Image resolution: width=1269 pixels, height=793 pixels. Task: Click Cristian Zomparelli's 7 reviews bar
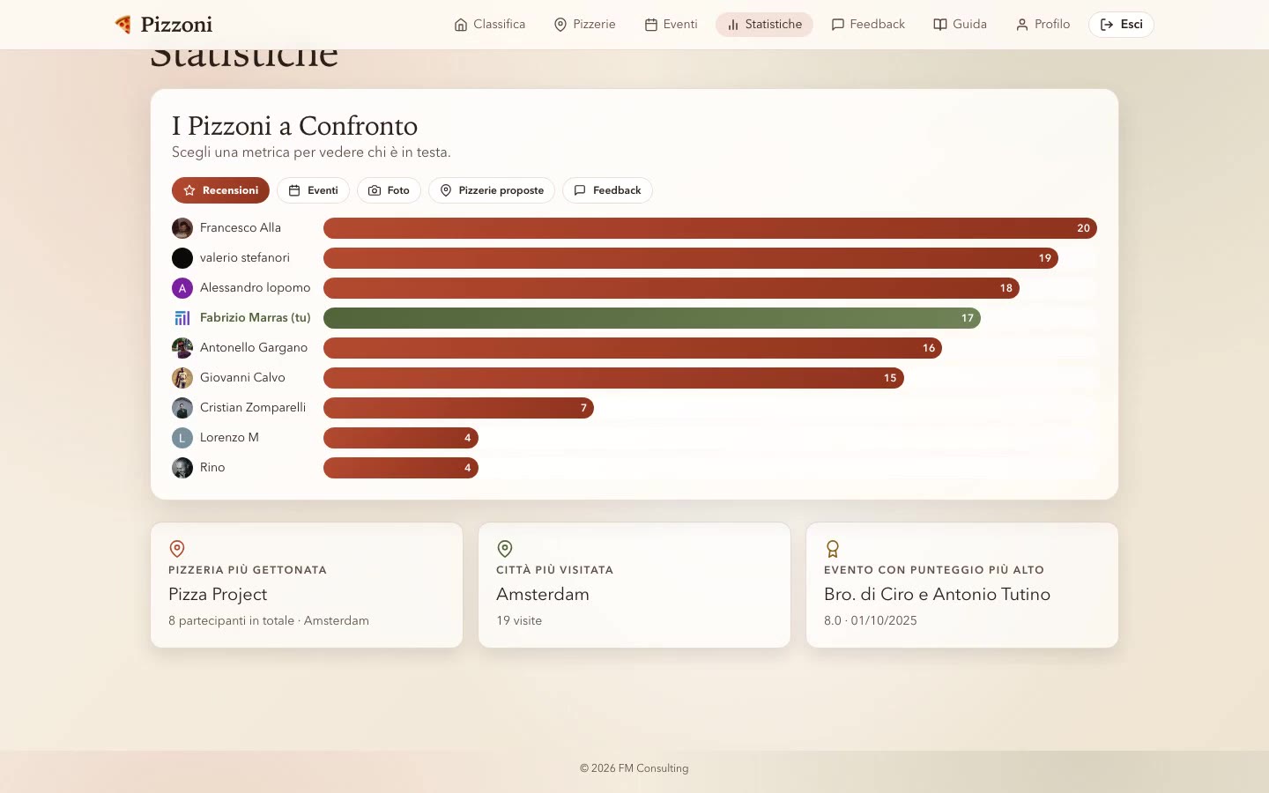pos(458,408)
